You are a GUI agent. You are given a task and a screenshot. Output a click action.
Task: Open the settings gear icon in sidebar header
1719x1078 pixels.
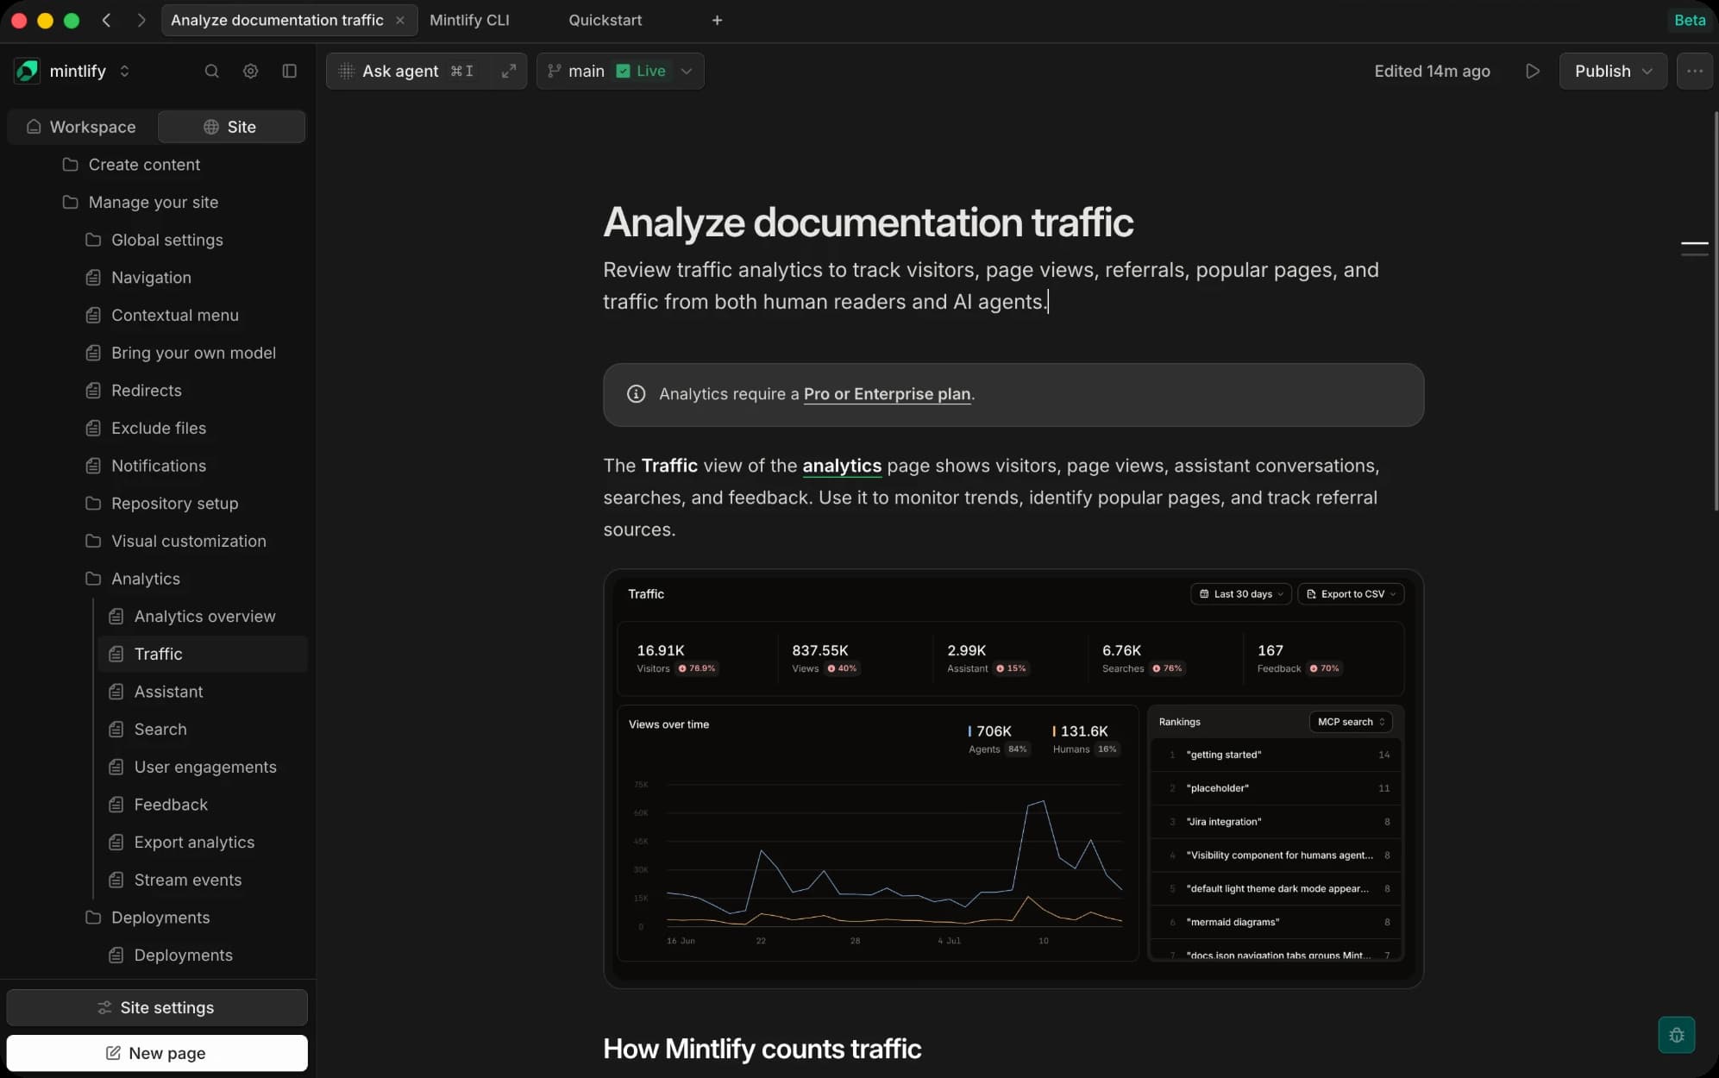(250, 72)
